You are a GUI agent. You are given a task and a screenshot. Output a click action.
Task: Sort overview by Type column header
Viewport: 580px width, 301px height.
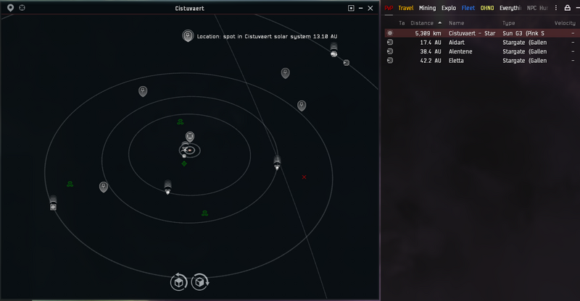pos(509,23)
